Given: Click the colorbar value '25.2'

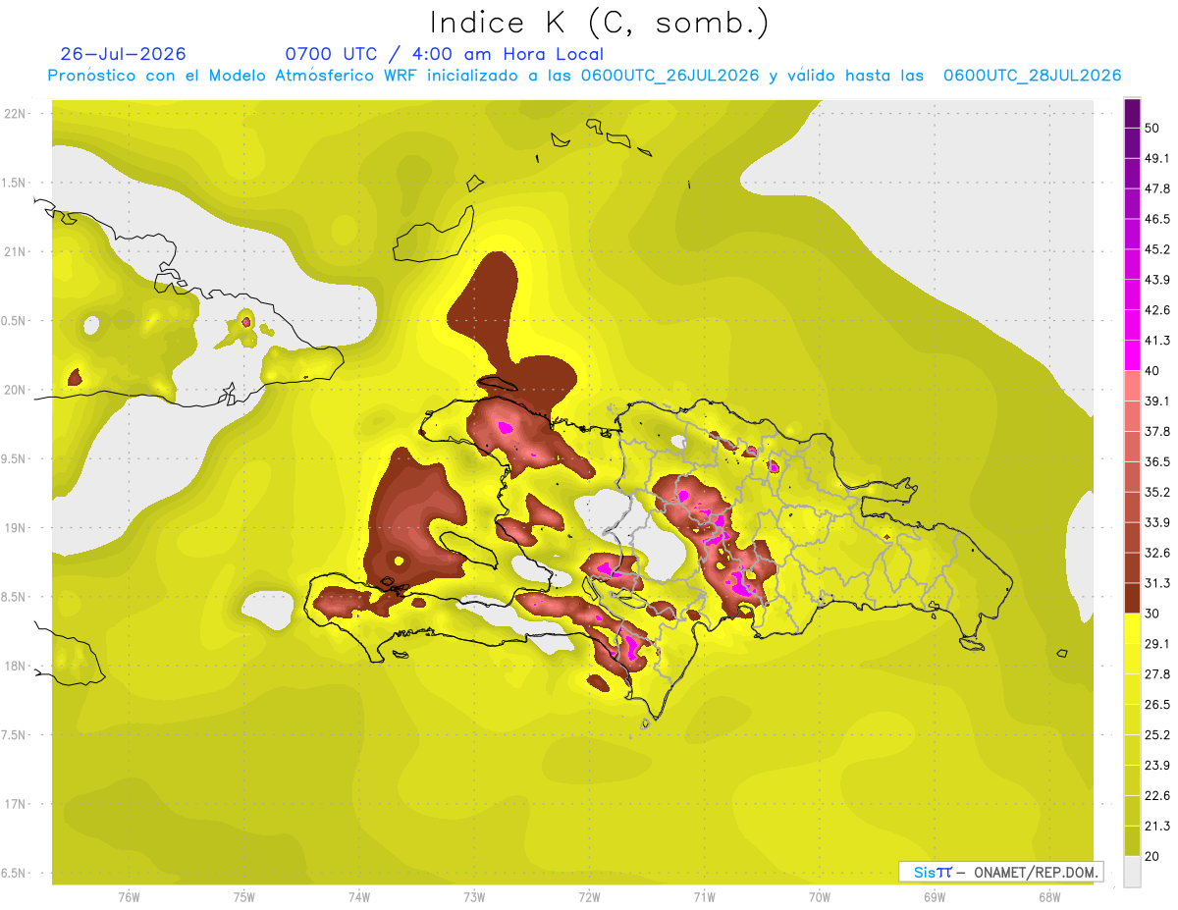Looking at the screenshot, I should [1156, 735].
